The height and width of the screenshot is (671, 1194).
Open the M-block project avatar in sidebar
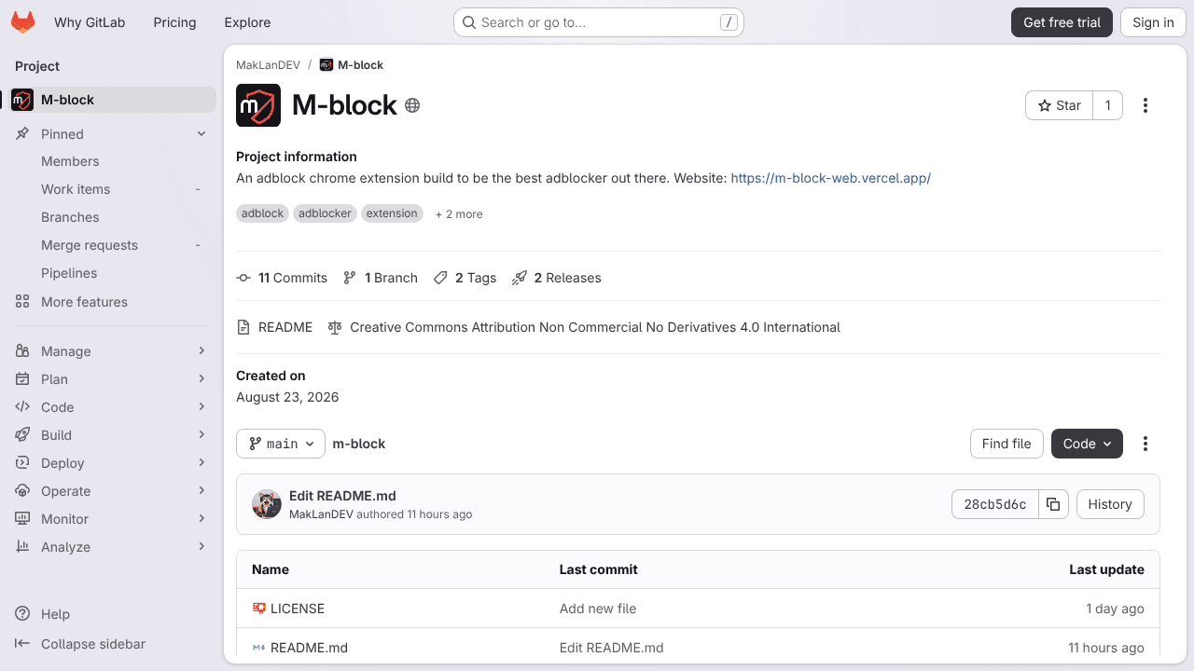(x=22, y=100)
